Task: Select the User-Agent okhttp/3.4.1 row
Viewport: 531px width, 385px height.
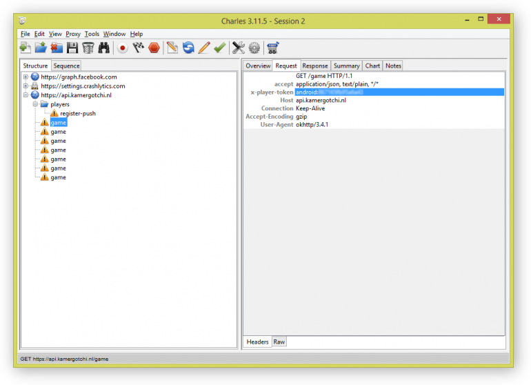Action: (x=374, y=125)
